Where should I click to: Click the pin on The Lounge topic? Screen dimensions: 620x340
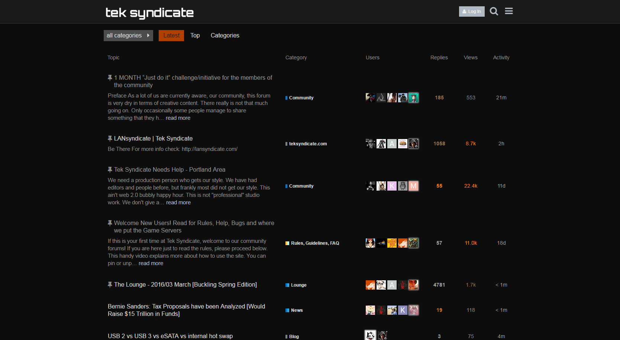pos(110,284)
